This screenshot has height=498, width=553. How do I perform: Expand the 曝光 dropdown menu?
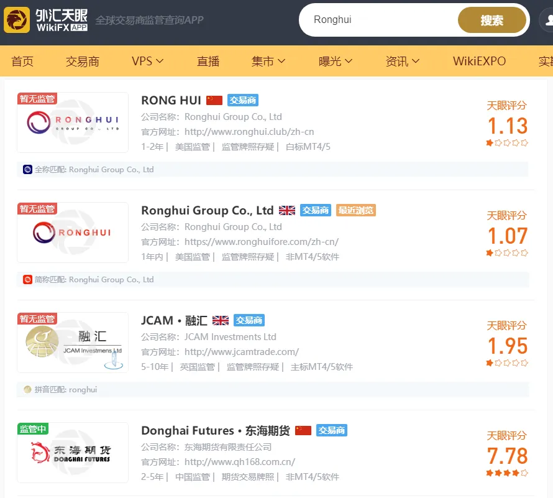pos(336,61)
